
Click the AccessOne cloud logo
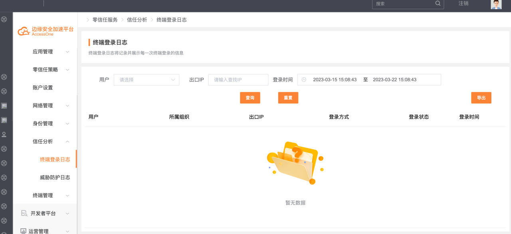coord(24,31)
